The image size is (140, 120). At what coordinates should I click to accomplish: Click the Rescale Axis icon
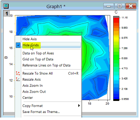(18, 79)
